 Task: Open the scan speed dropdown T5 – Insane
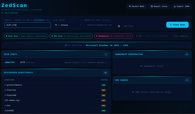[x=68, y=25]
